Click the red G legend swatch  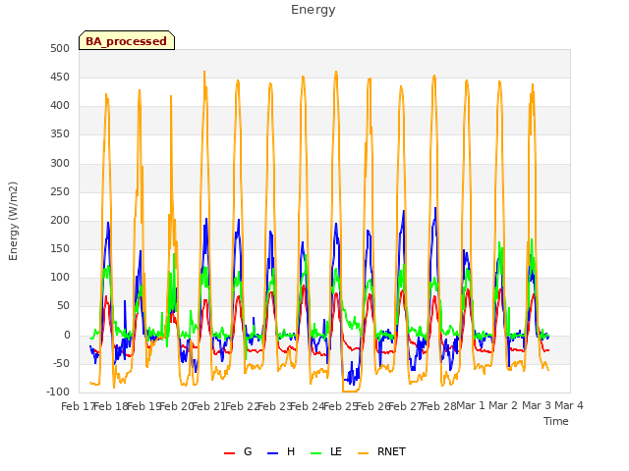coord(229,453)
